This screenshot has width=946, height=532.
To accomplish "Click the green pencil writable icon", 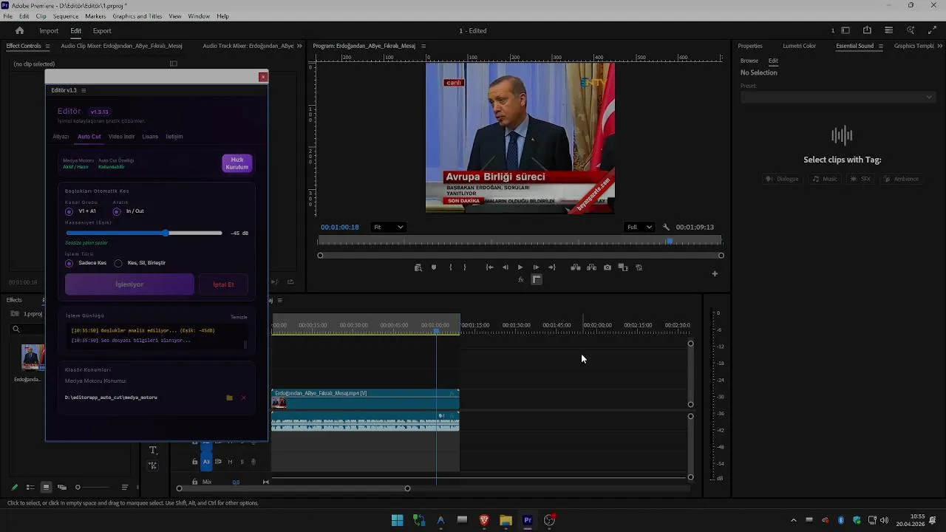I will point(14,487).
